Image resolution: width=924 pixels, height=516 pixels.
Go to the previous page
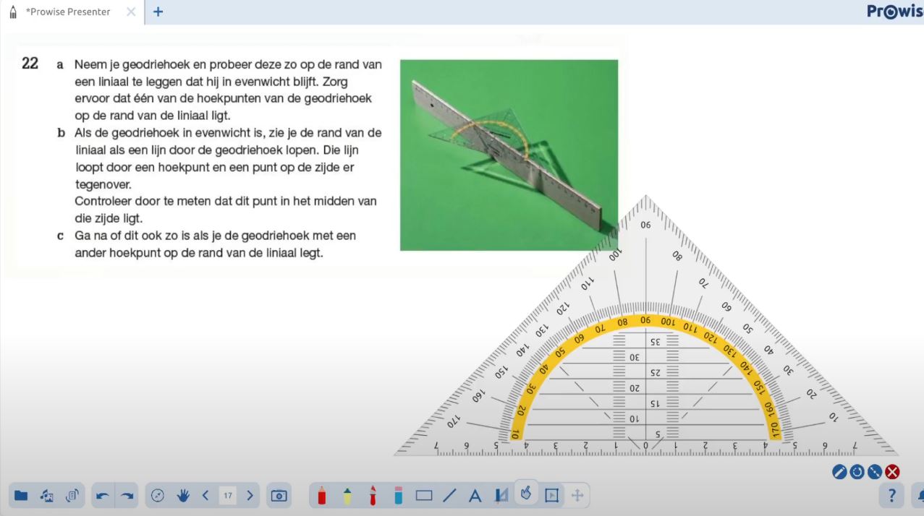pyautogui.click(x=205, y=496)
